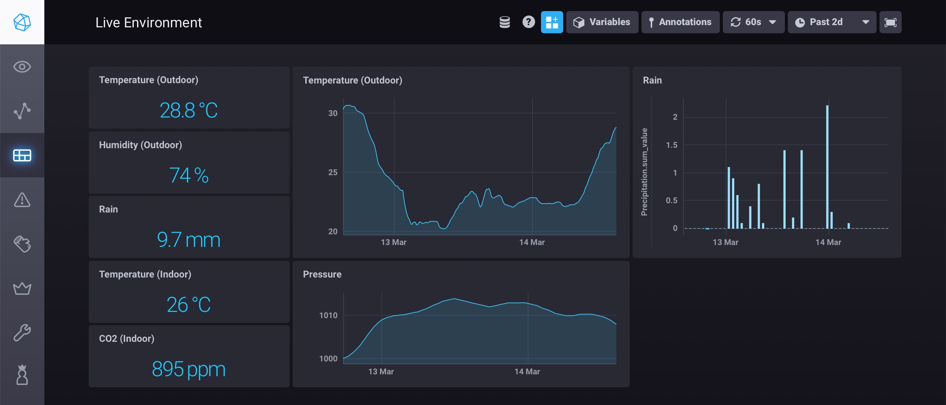Click the Temperature (Outdoor) graph cell header

pos(353,80)
